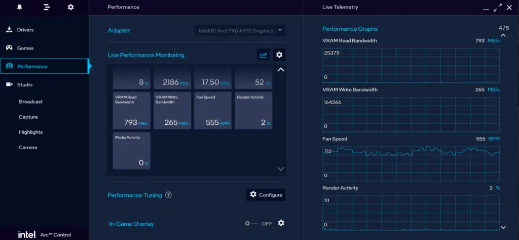Show more monitoring tiles with down chevron

click(281, 169)
